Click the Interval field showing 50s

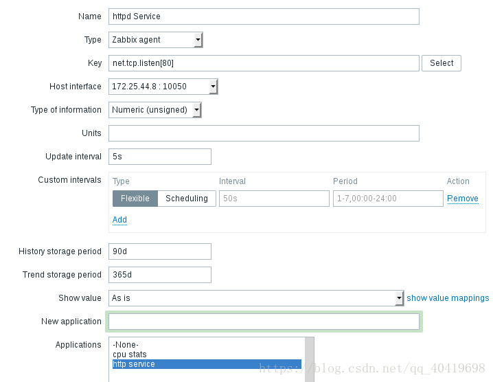(x=274, y=199)
